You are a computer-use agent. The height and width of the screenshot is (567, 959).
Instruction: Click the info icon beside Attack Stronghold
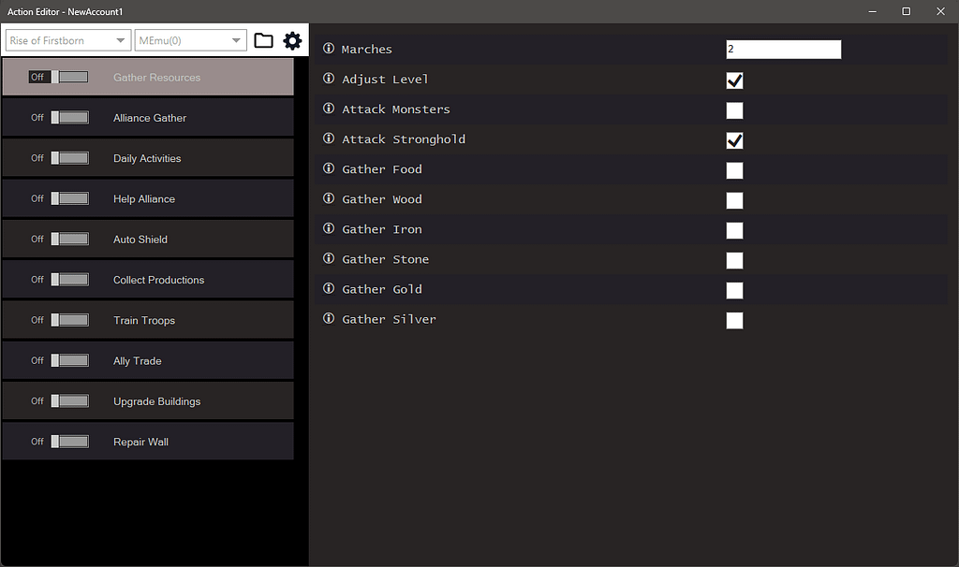(x=328, y=138)
